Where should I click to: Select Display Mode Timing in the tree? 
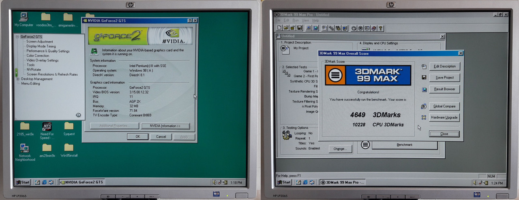pos(41,46)
